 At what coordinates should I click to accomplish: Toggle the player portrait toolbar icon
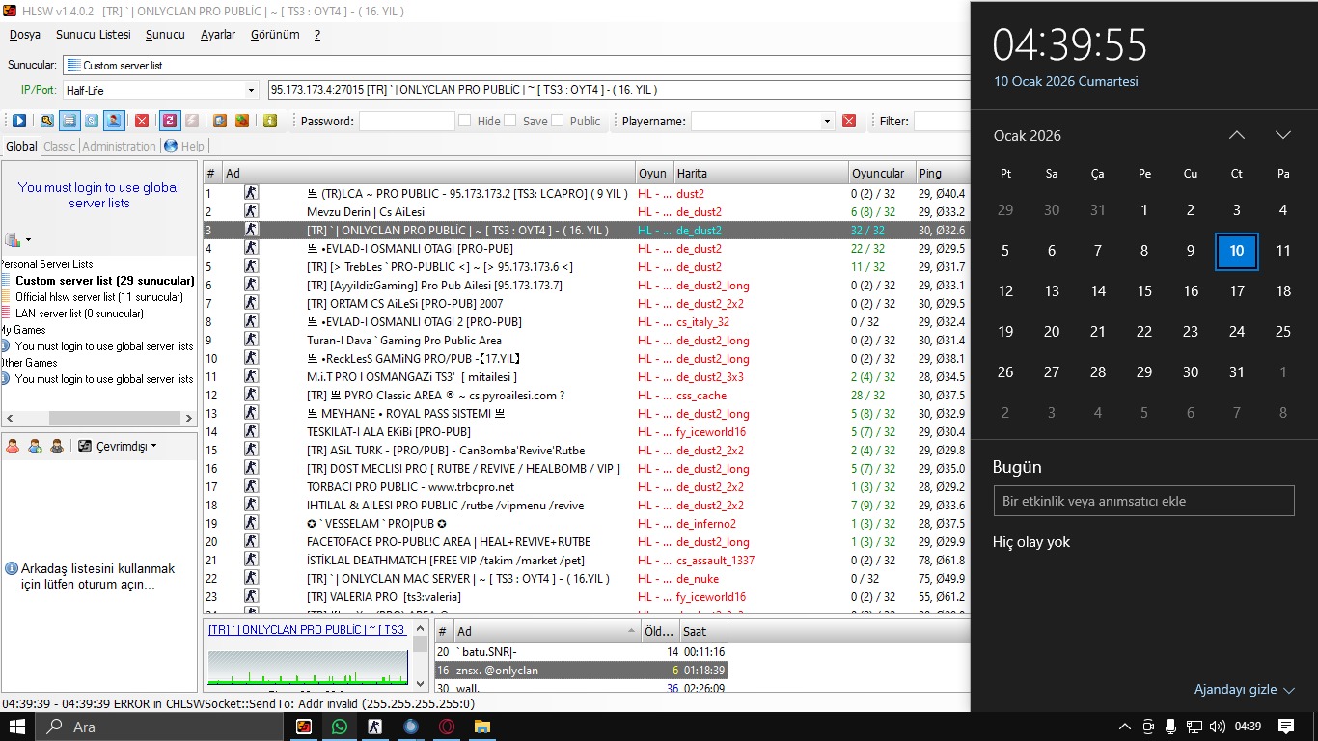coord(113,121)
